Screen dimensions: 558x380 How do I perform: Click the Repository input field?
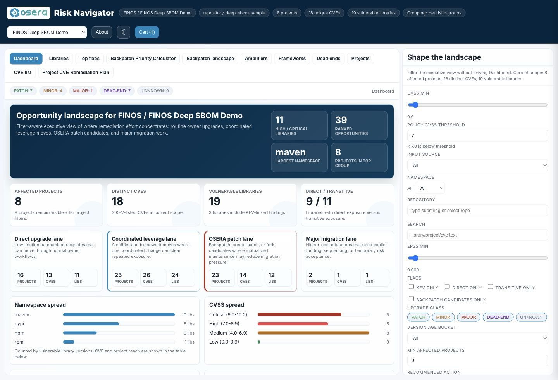click(x=477, y=211)
